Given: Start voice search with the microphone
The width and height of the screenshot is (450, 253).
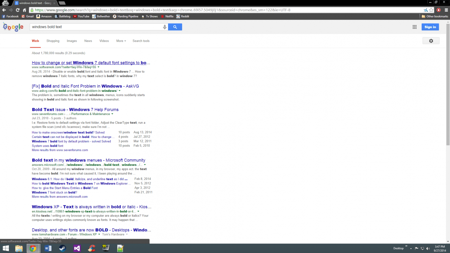Looking at the screenshot, I should pos(165,27).
